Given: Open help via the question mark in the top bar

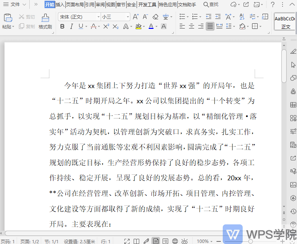Looking at the screenshot, I should click(x=272, y=4).
